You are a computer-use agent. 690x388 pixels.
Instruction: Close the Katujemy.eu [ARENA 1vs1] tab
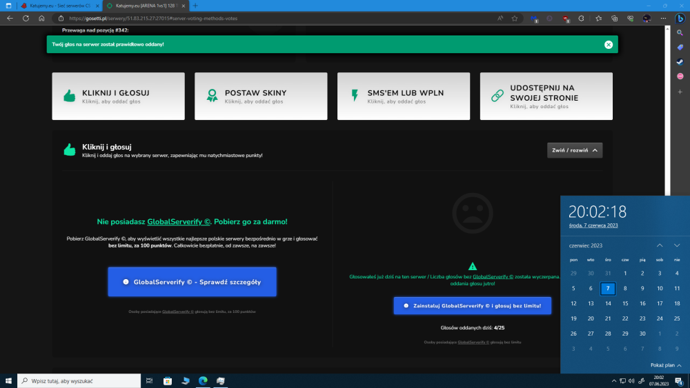coord(184,6)
